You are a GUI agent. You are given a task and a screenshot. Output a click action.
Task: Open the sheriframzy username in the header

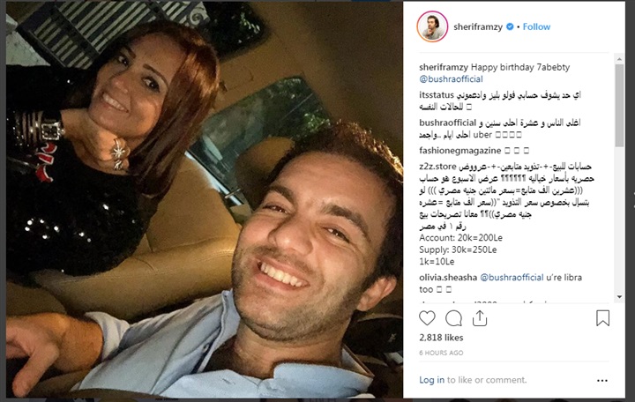tap(478, 26)
